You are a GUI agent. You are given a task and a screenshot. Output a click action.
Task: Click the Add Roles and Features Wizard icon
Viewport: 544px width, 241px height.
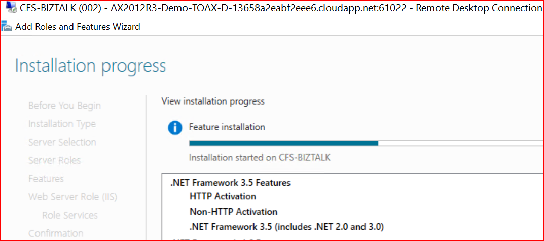(7, 27)
